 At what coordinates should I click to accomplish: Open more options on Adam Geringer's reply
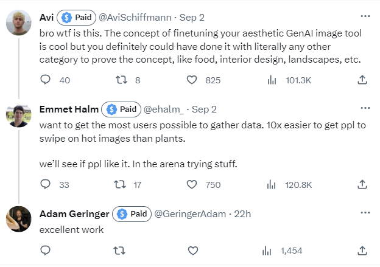[365, 213]
